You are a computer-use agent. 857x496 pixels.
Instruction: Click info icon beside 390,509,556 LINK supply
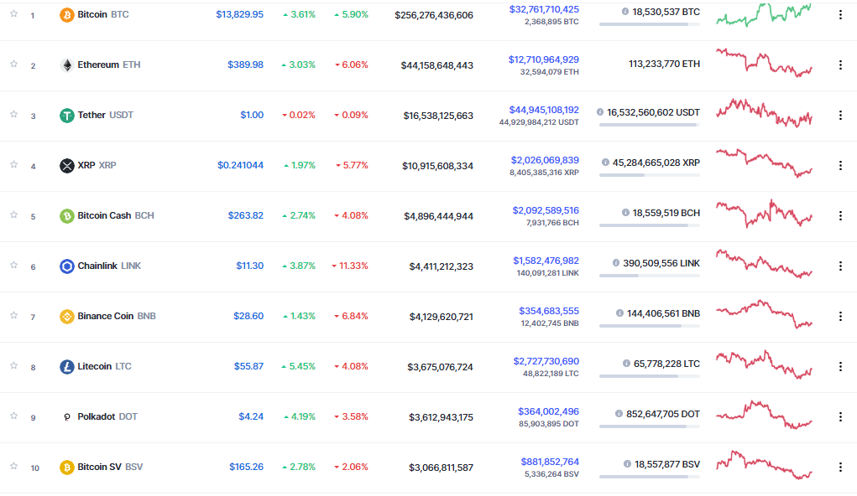point(616,262)
